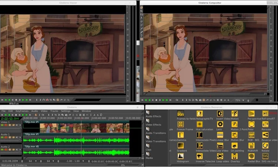Select the Protect video tool in Compositor
The width and height of the screenshot is (278, 167).
(142, 8)
